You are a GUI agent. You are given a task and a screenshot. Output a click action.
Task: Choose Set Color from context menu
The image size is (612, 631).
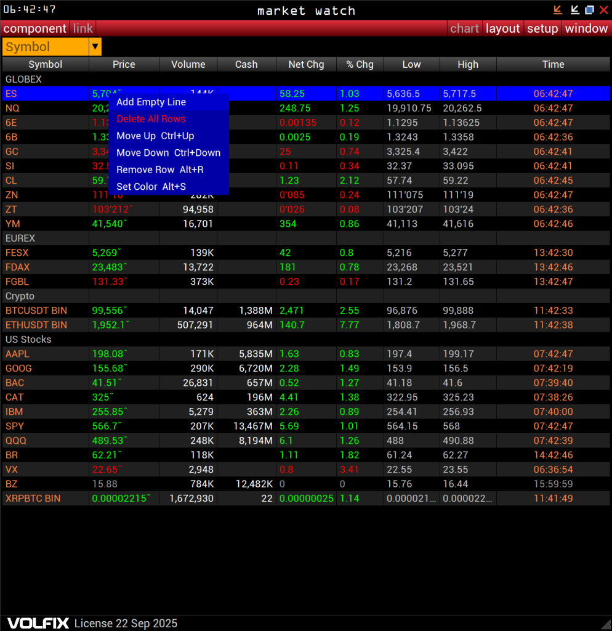tap(169, 187)
